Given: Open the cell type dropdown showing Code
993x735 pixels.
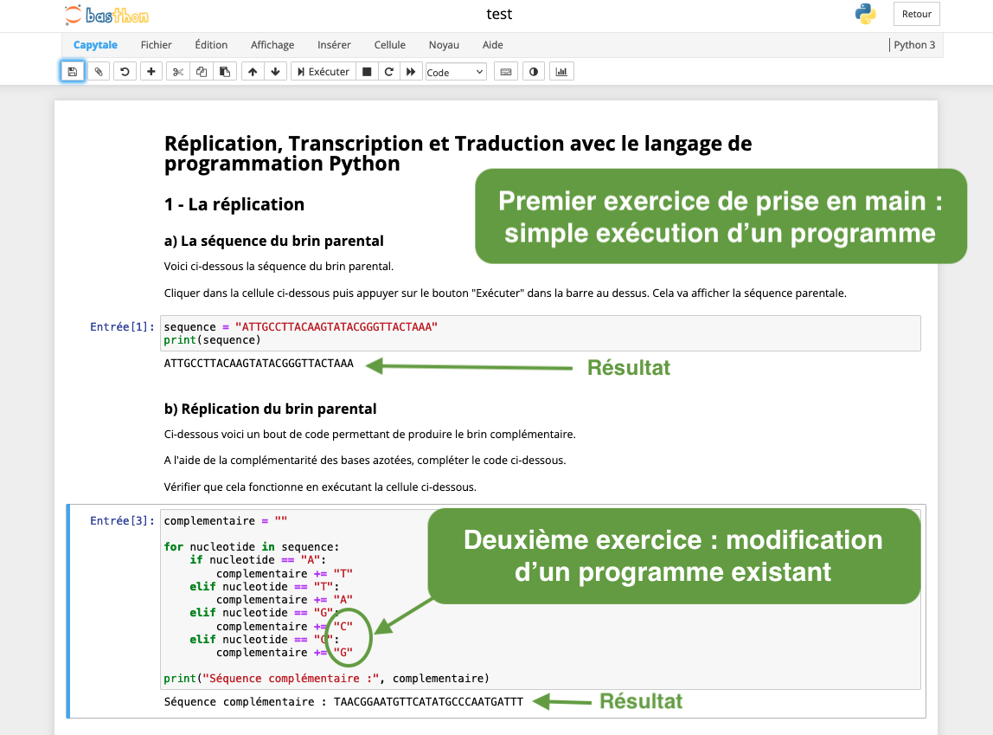Looking at the screenshot, I should point(456,73).
